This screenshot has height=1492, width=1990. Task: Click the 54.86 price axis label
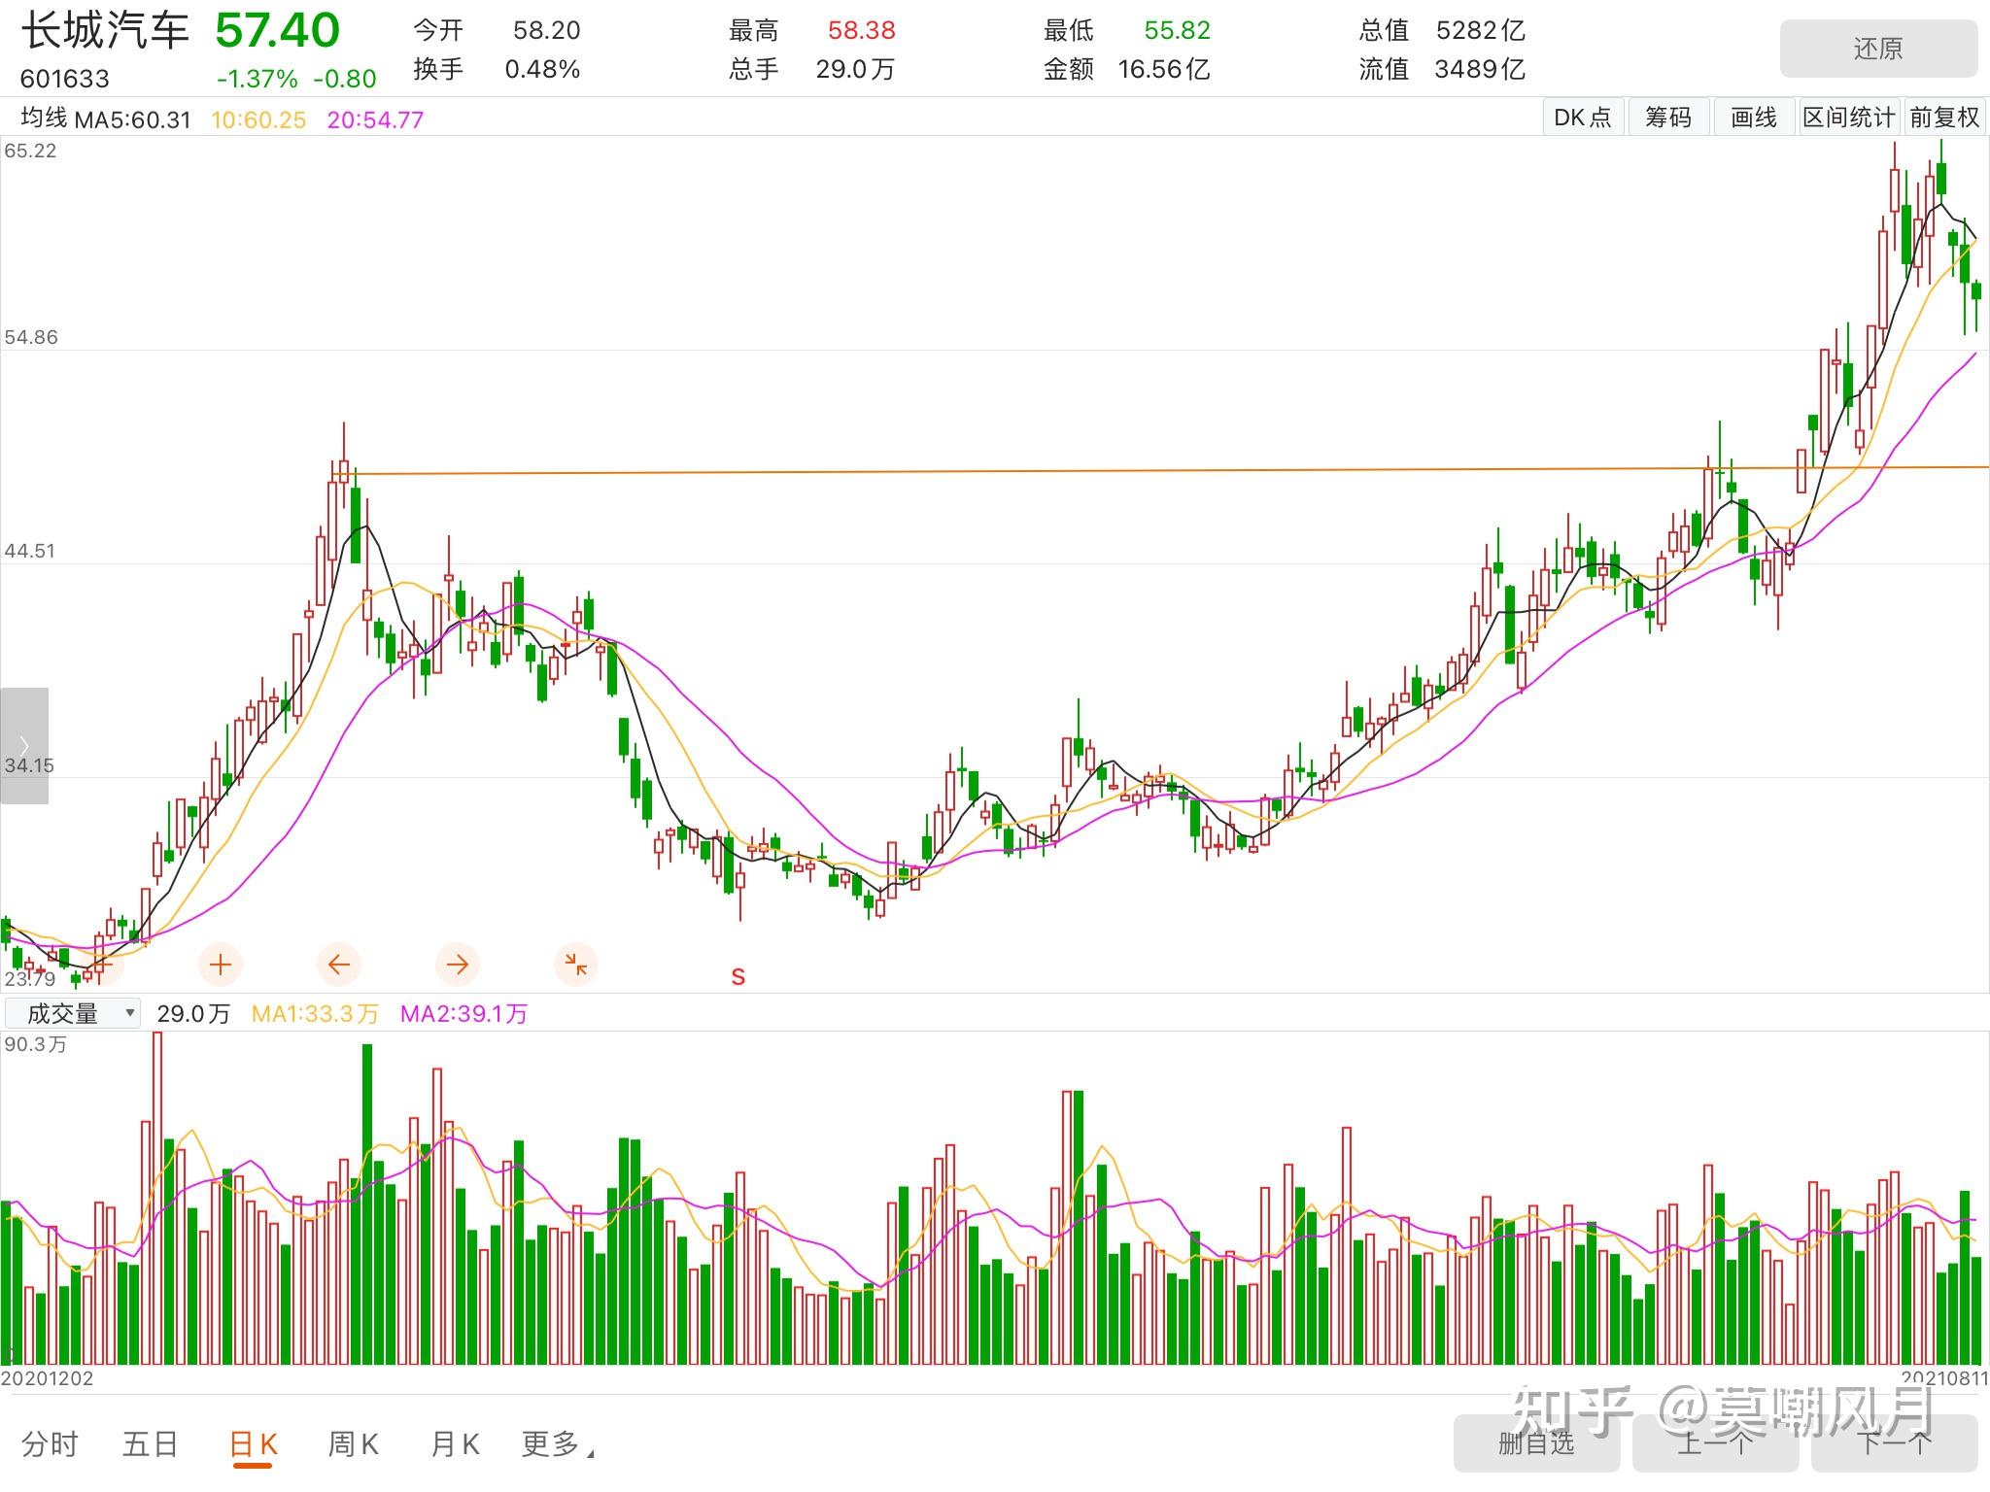31,337
